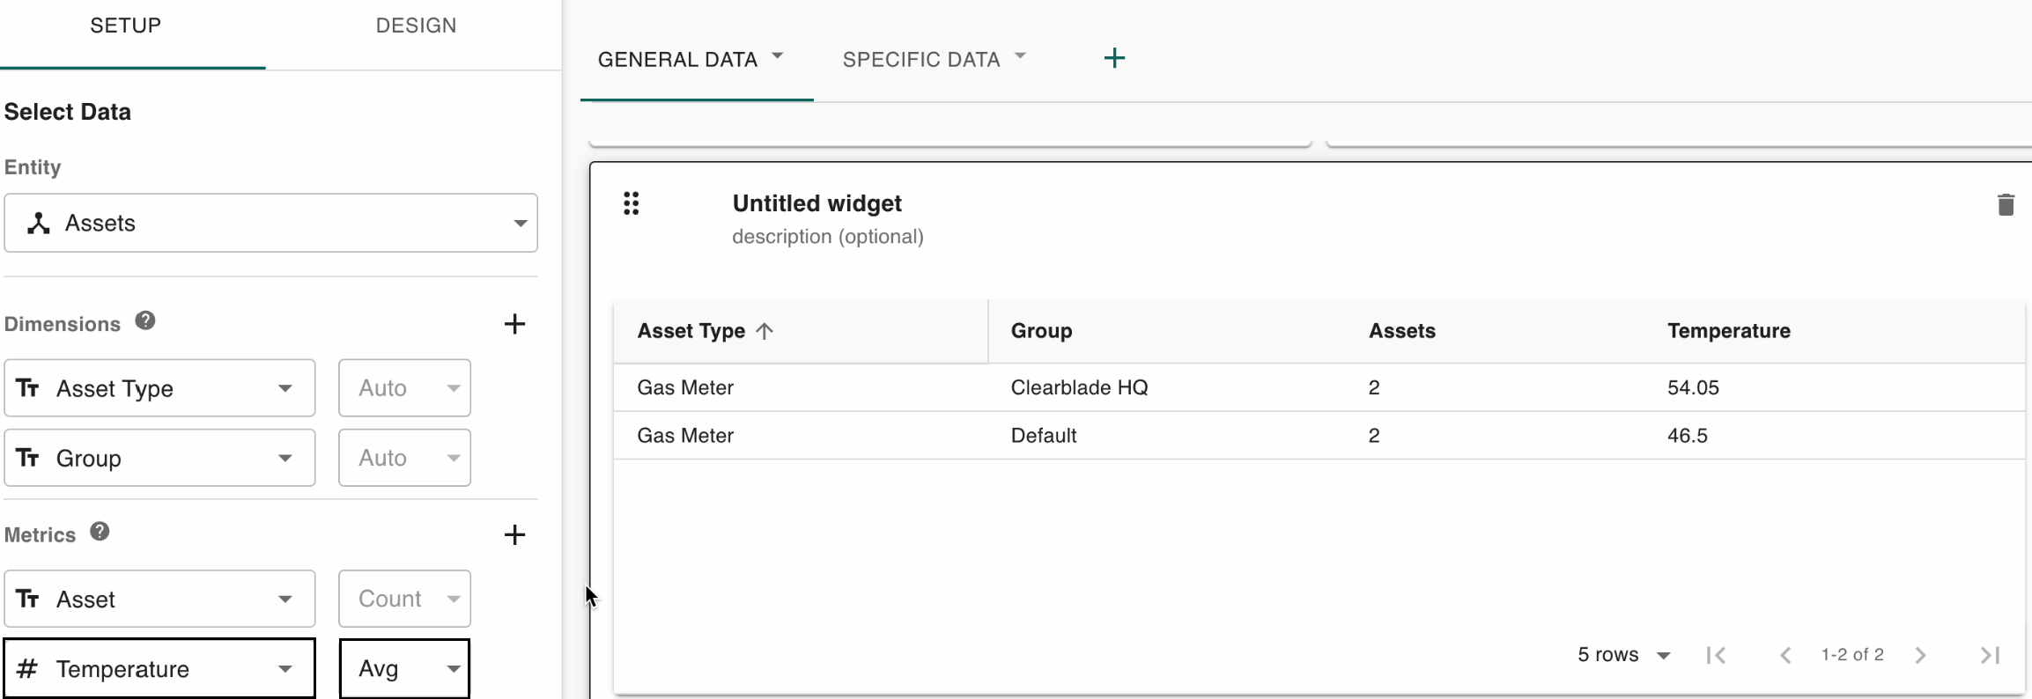Edit the Untitled widget title
The image size is (2032, 699).
[x=816, y=203]
